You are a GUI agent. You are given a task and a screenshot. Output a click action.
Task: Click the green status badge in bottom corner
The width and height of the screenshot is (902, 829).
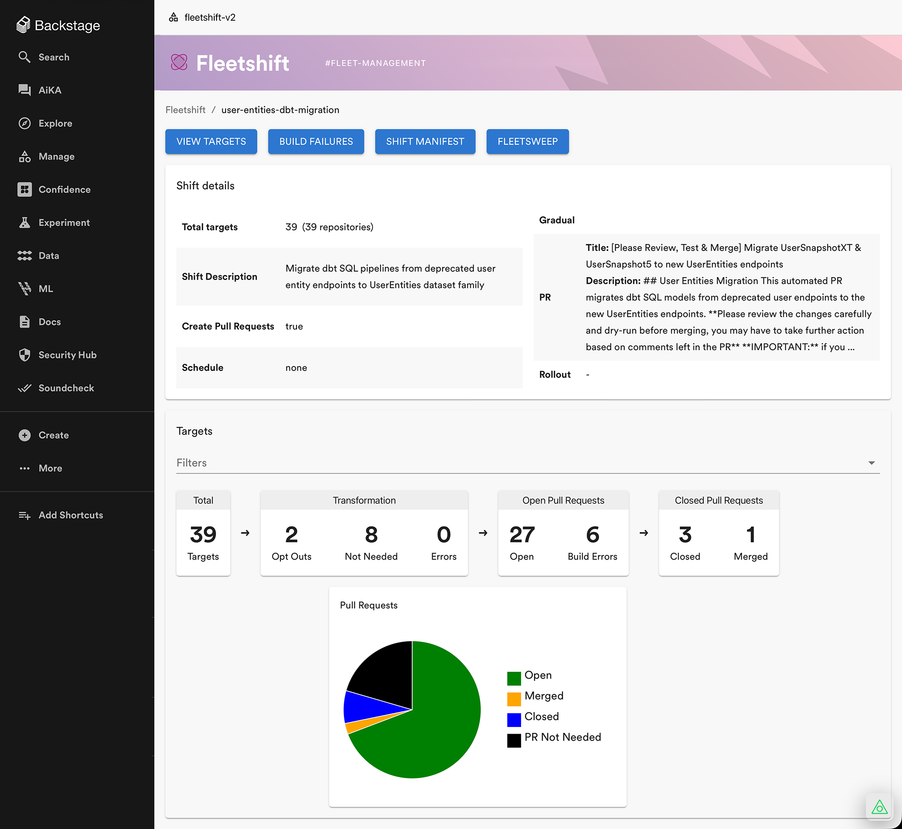[879, 806]
